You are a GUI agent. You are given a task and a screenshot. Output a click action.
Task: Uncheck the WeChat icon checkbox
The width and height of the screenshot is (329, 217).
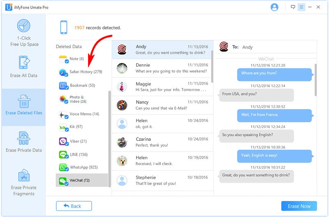(x=66, y=184)
